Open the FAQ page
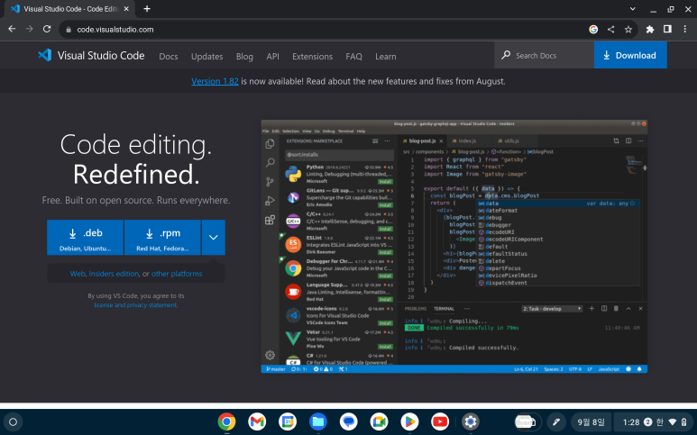 (x=353, y=57)
